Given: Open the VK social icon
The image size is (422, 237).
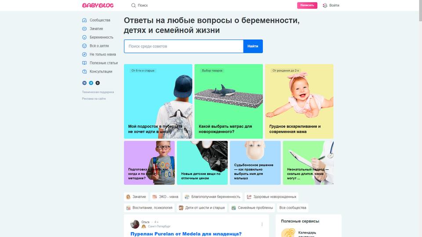Looking at the screenshot, I should click(84, 83).
